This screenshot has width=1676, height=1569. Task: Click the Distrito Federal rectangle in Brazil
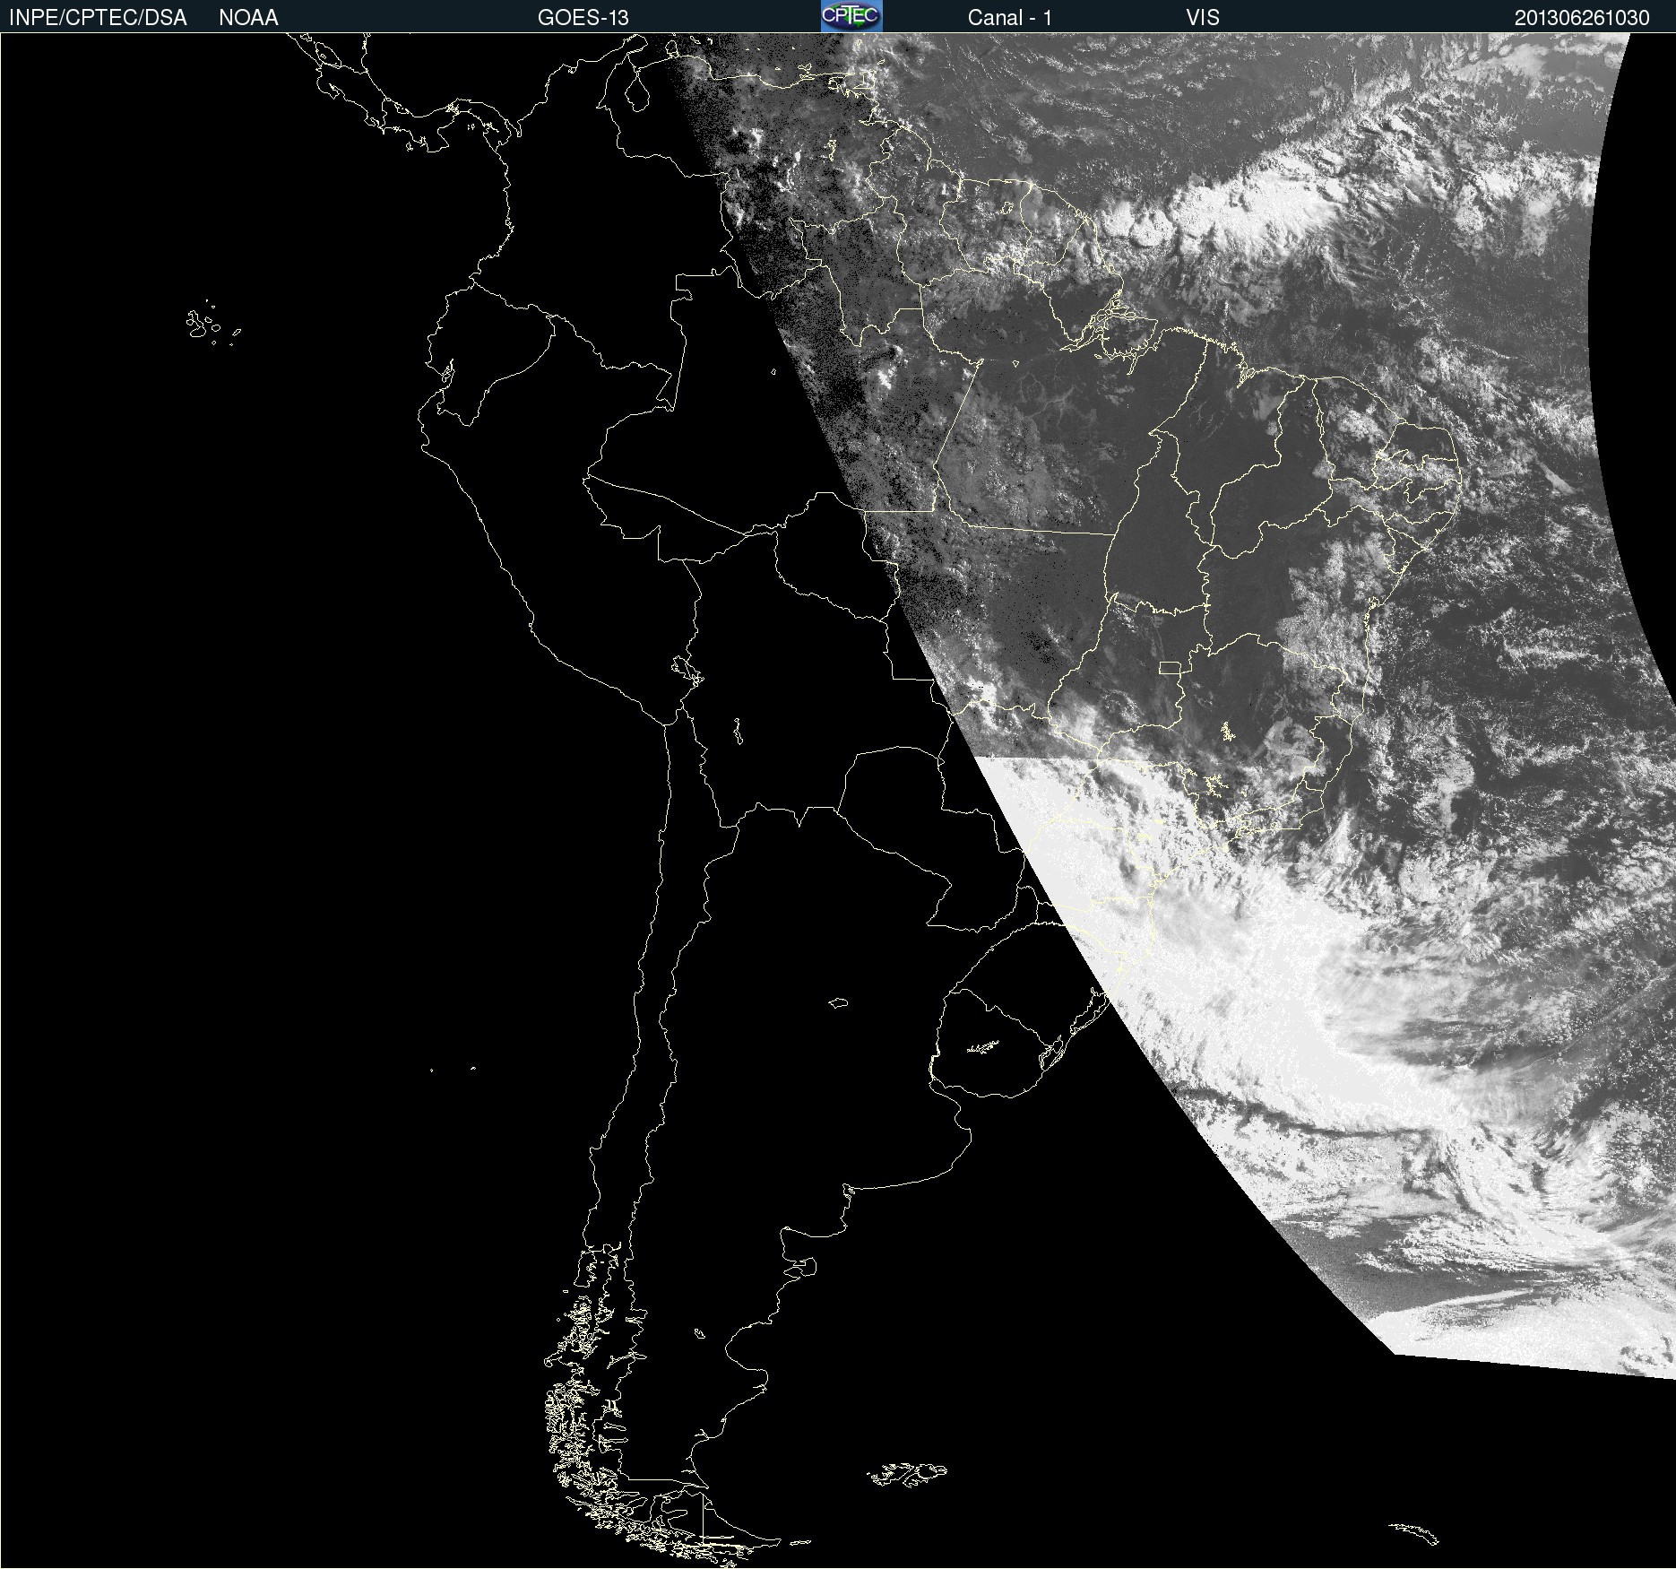[x=1170, y=667]
